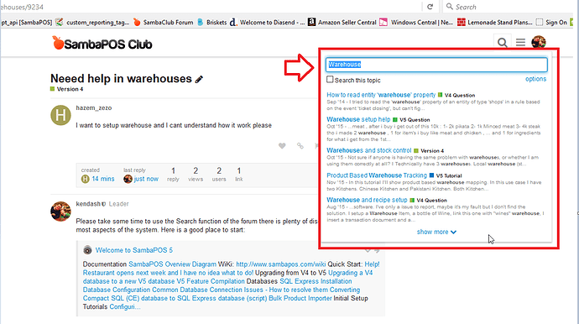This screenshot has height=324, width=579.
Task: Open Product Based Warehouse Tracking result
Action: click(x=376, y=175)
